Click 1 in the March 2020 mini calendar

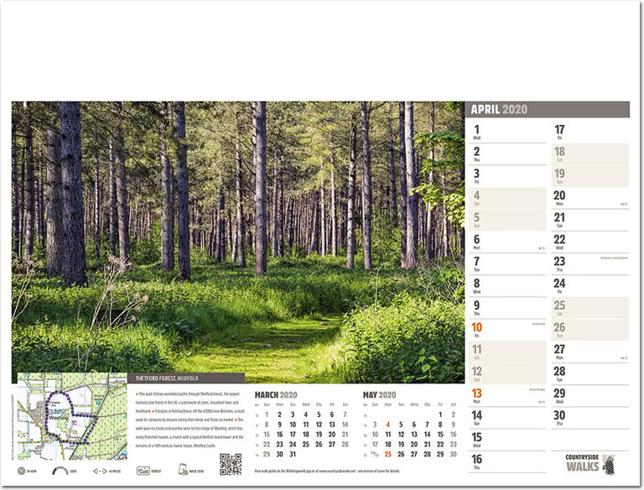[x=267, y=414]
